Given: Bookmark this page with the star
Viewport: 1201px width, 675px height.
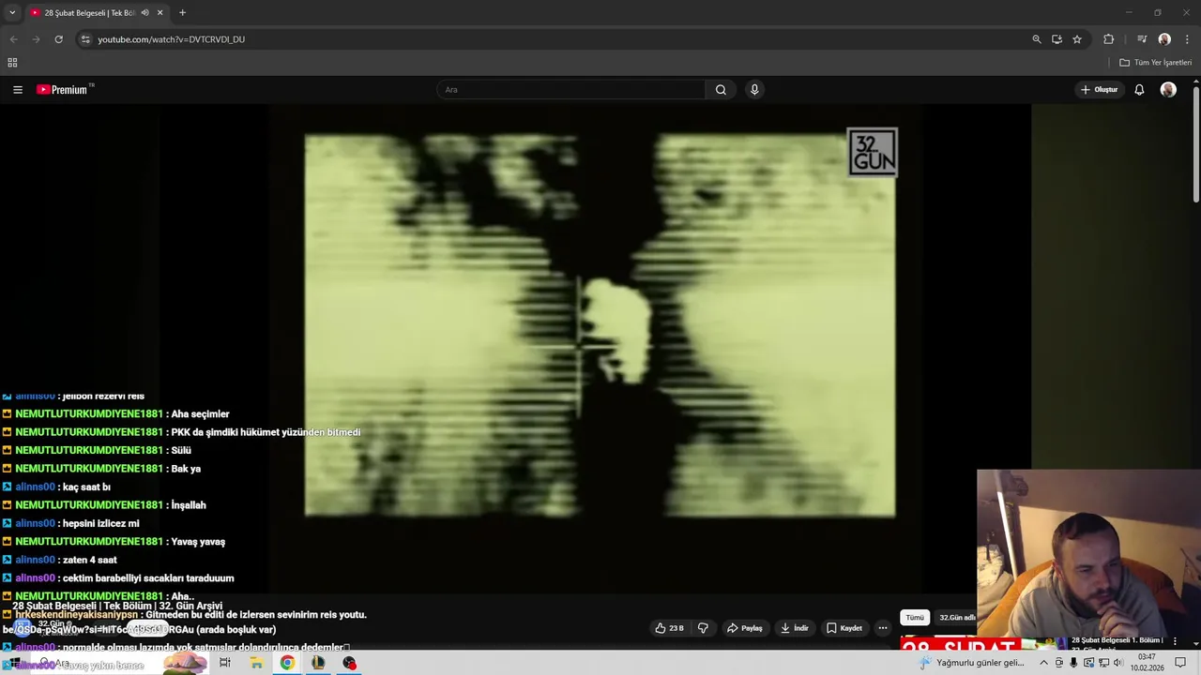Looking at the screenshot, I should [1077, 39].
